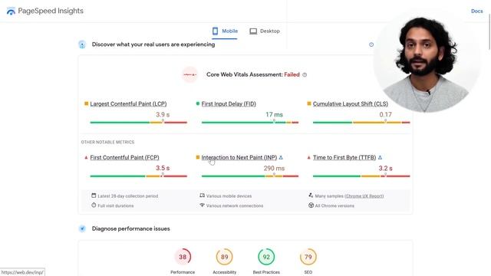
Task: Click experimental flask icon next to TTFB
Action: (x=380, y=157)
